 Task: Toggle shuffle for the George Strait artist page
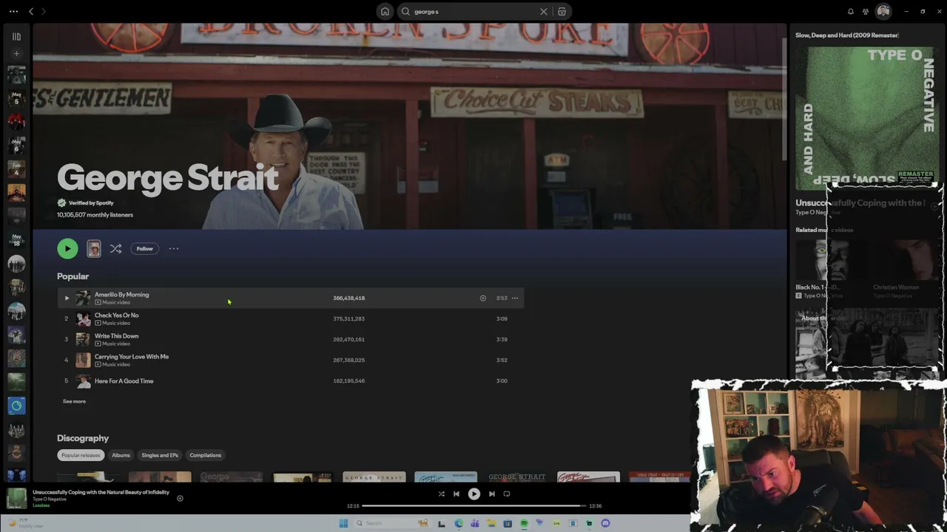(x=115, y=249)
